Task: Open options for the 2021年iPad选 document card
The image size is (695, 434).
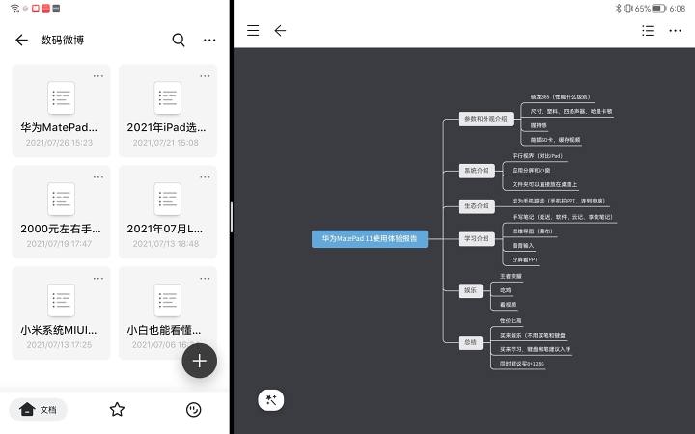Action: [205, 76]
